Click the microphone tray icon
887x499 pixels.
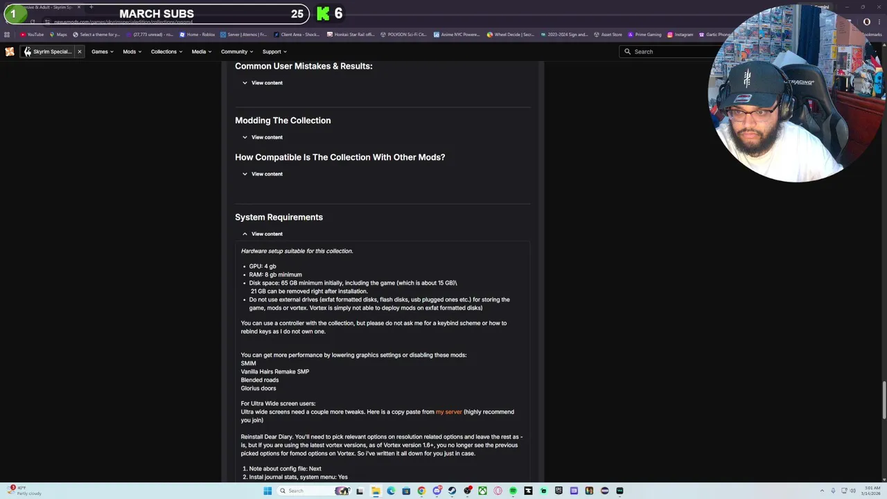832,491
